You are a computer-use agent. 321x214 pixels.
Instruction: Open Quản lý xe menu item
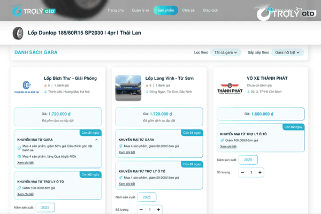pos(140,10)
